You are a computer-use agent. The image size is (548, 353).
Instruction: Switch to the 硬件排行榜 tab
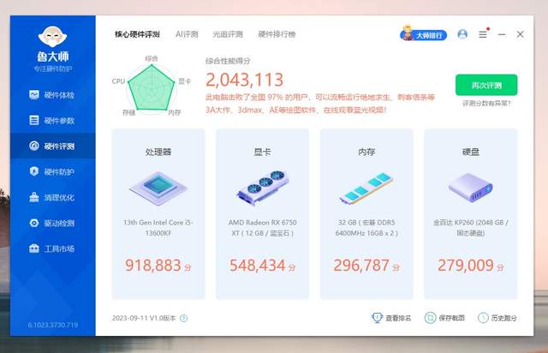point(277,34)
